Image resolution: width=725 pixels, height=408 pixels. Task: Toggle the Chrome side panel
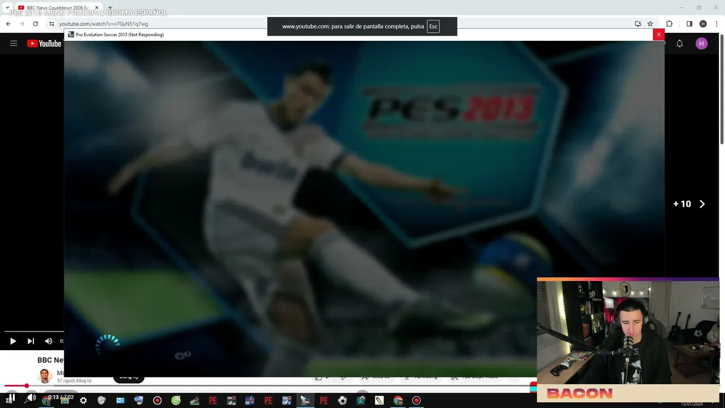(689, 24)
